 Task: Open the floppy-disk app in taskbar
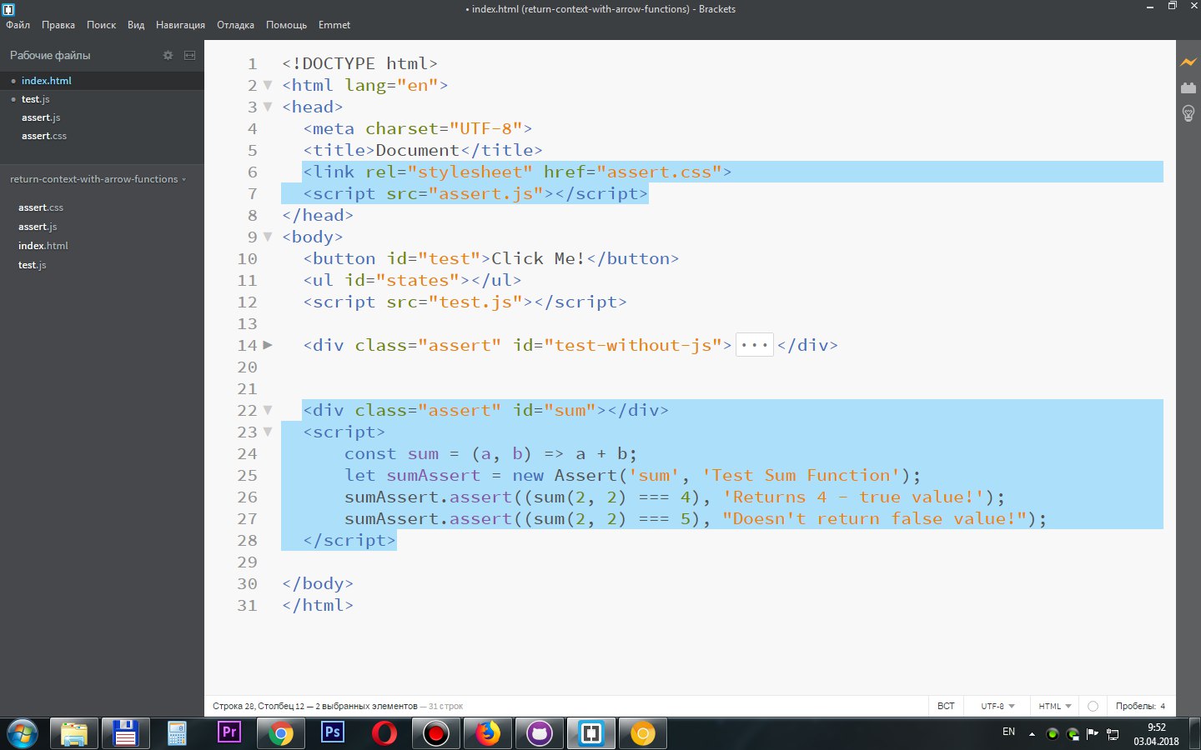(x=125, y=733)
